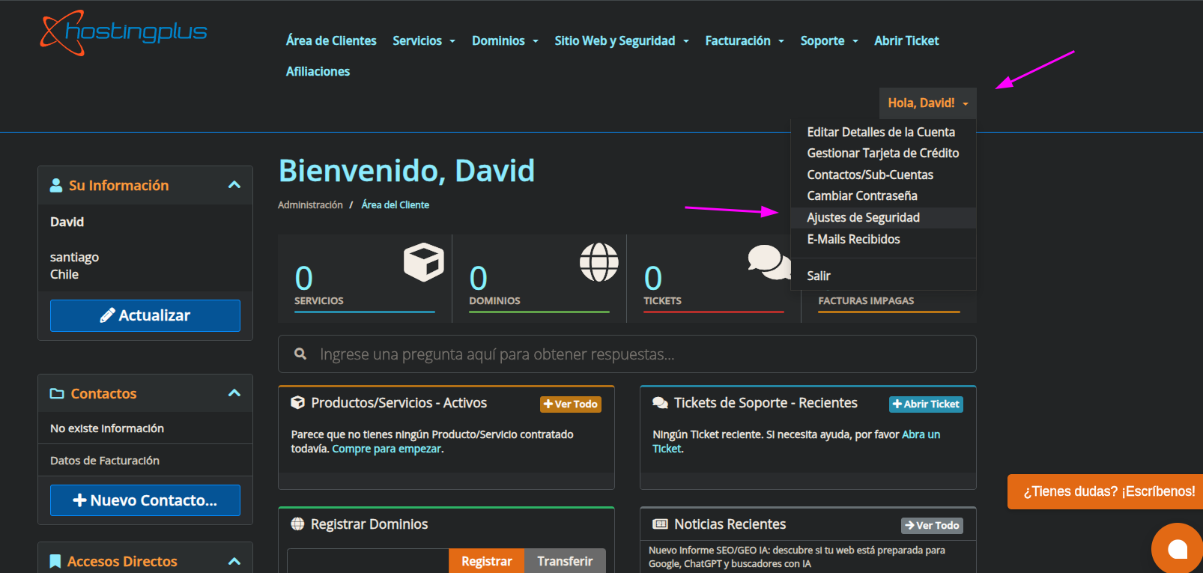Open the TICKETS count tile
The image size is (1203, 573).
(714, 279)
